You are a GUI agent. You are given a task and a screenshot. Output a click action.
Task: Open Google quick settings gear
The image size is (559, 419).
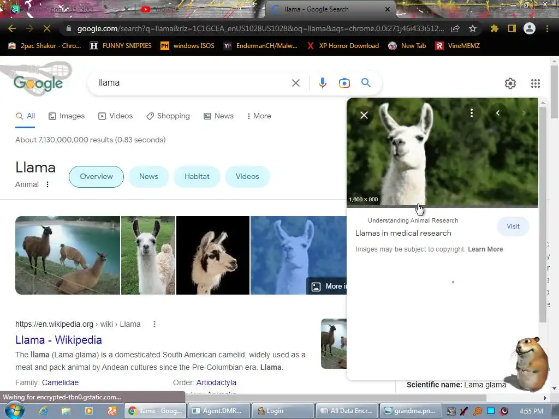pyautogui.click(x=510, y=83)
